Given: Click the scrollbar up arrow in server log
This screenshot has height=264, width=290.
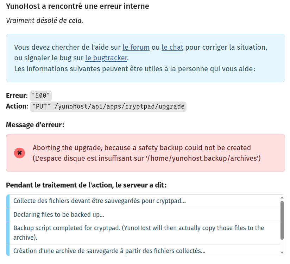Looking at the screenshot, I should 282,198.
